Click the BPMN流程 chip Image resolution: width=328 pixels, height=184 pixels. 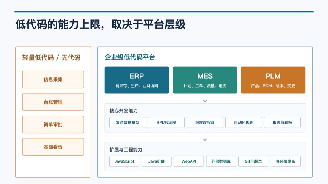point(166,123)
